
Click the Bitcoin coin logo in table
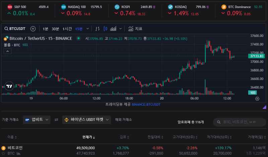3,148
